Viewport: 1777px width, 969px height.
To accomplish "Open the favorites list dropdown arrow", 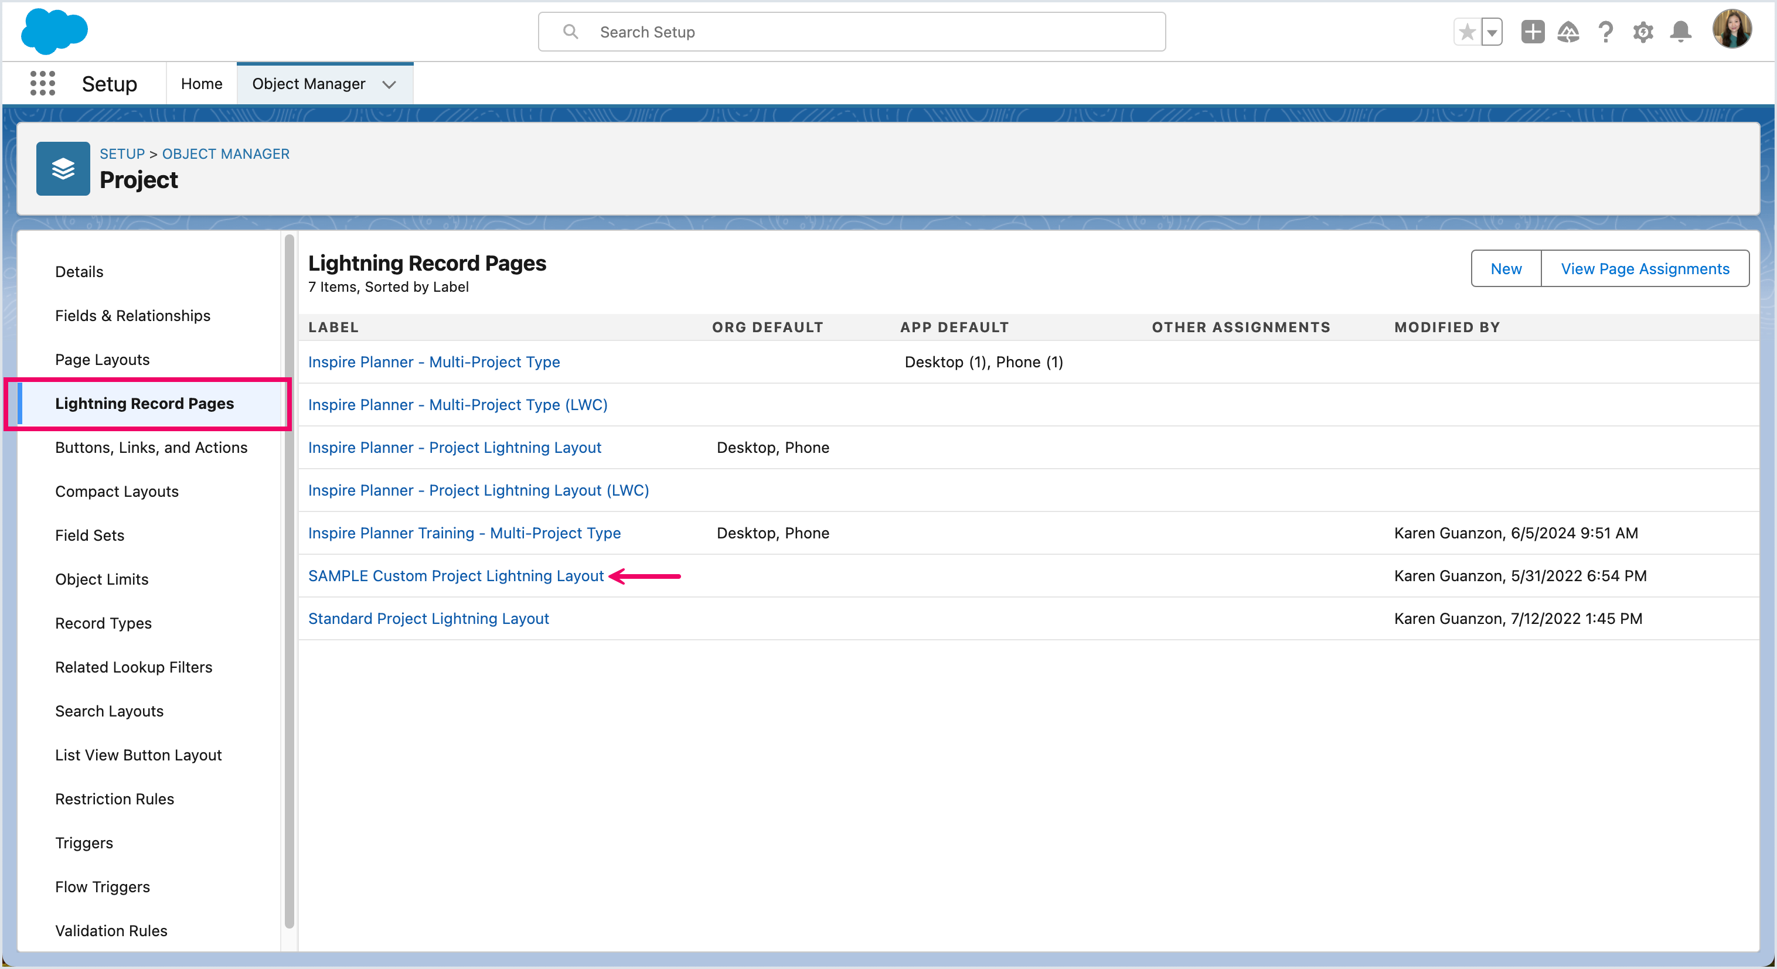I will tap(1492, 32).
